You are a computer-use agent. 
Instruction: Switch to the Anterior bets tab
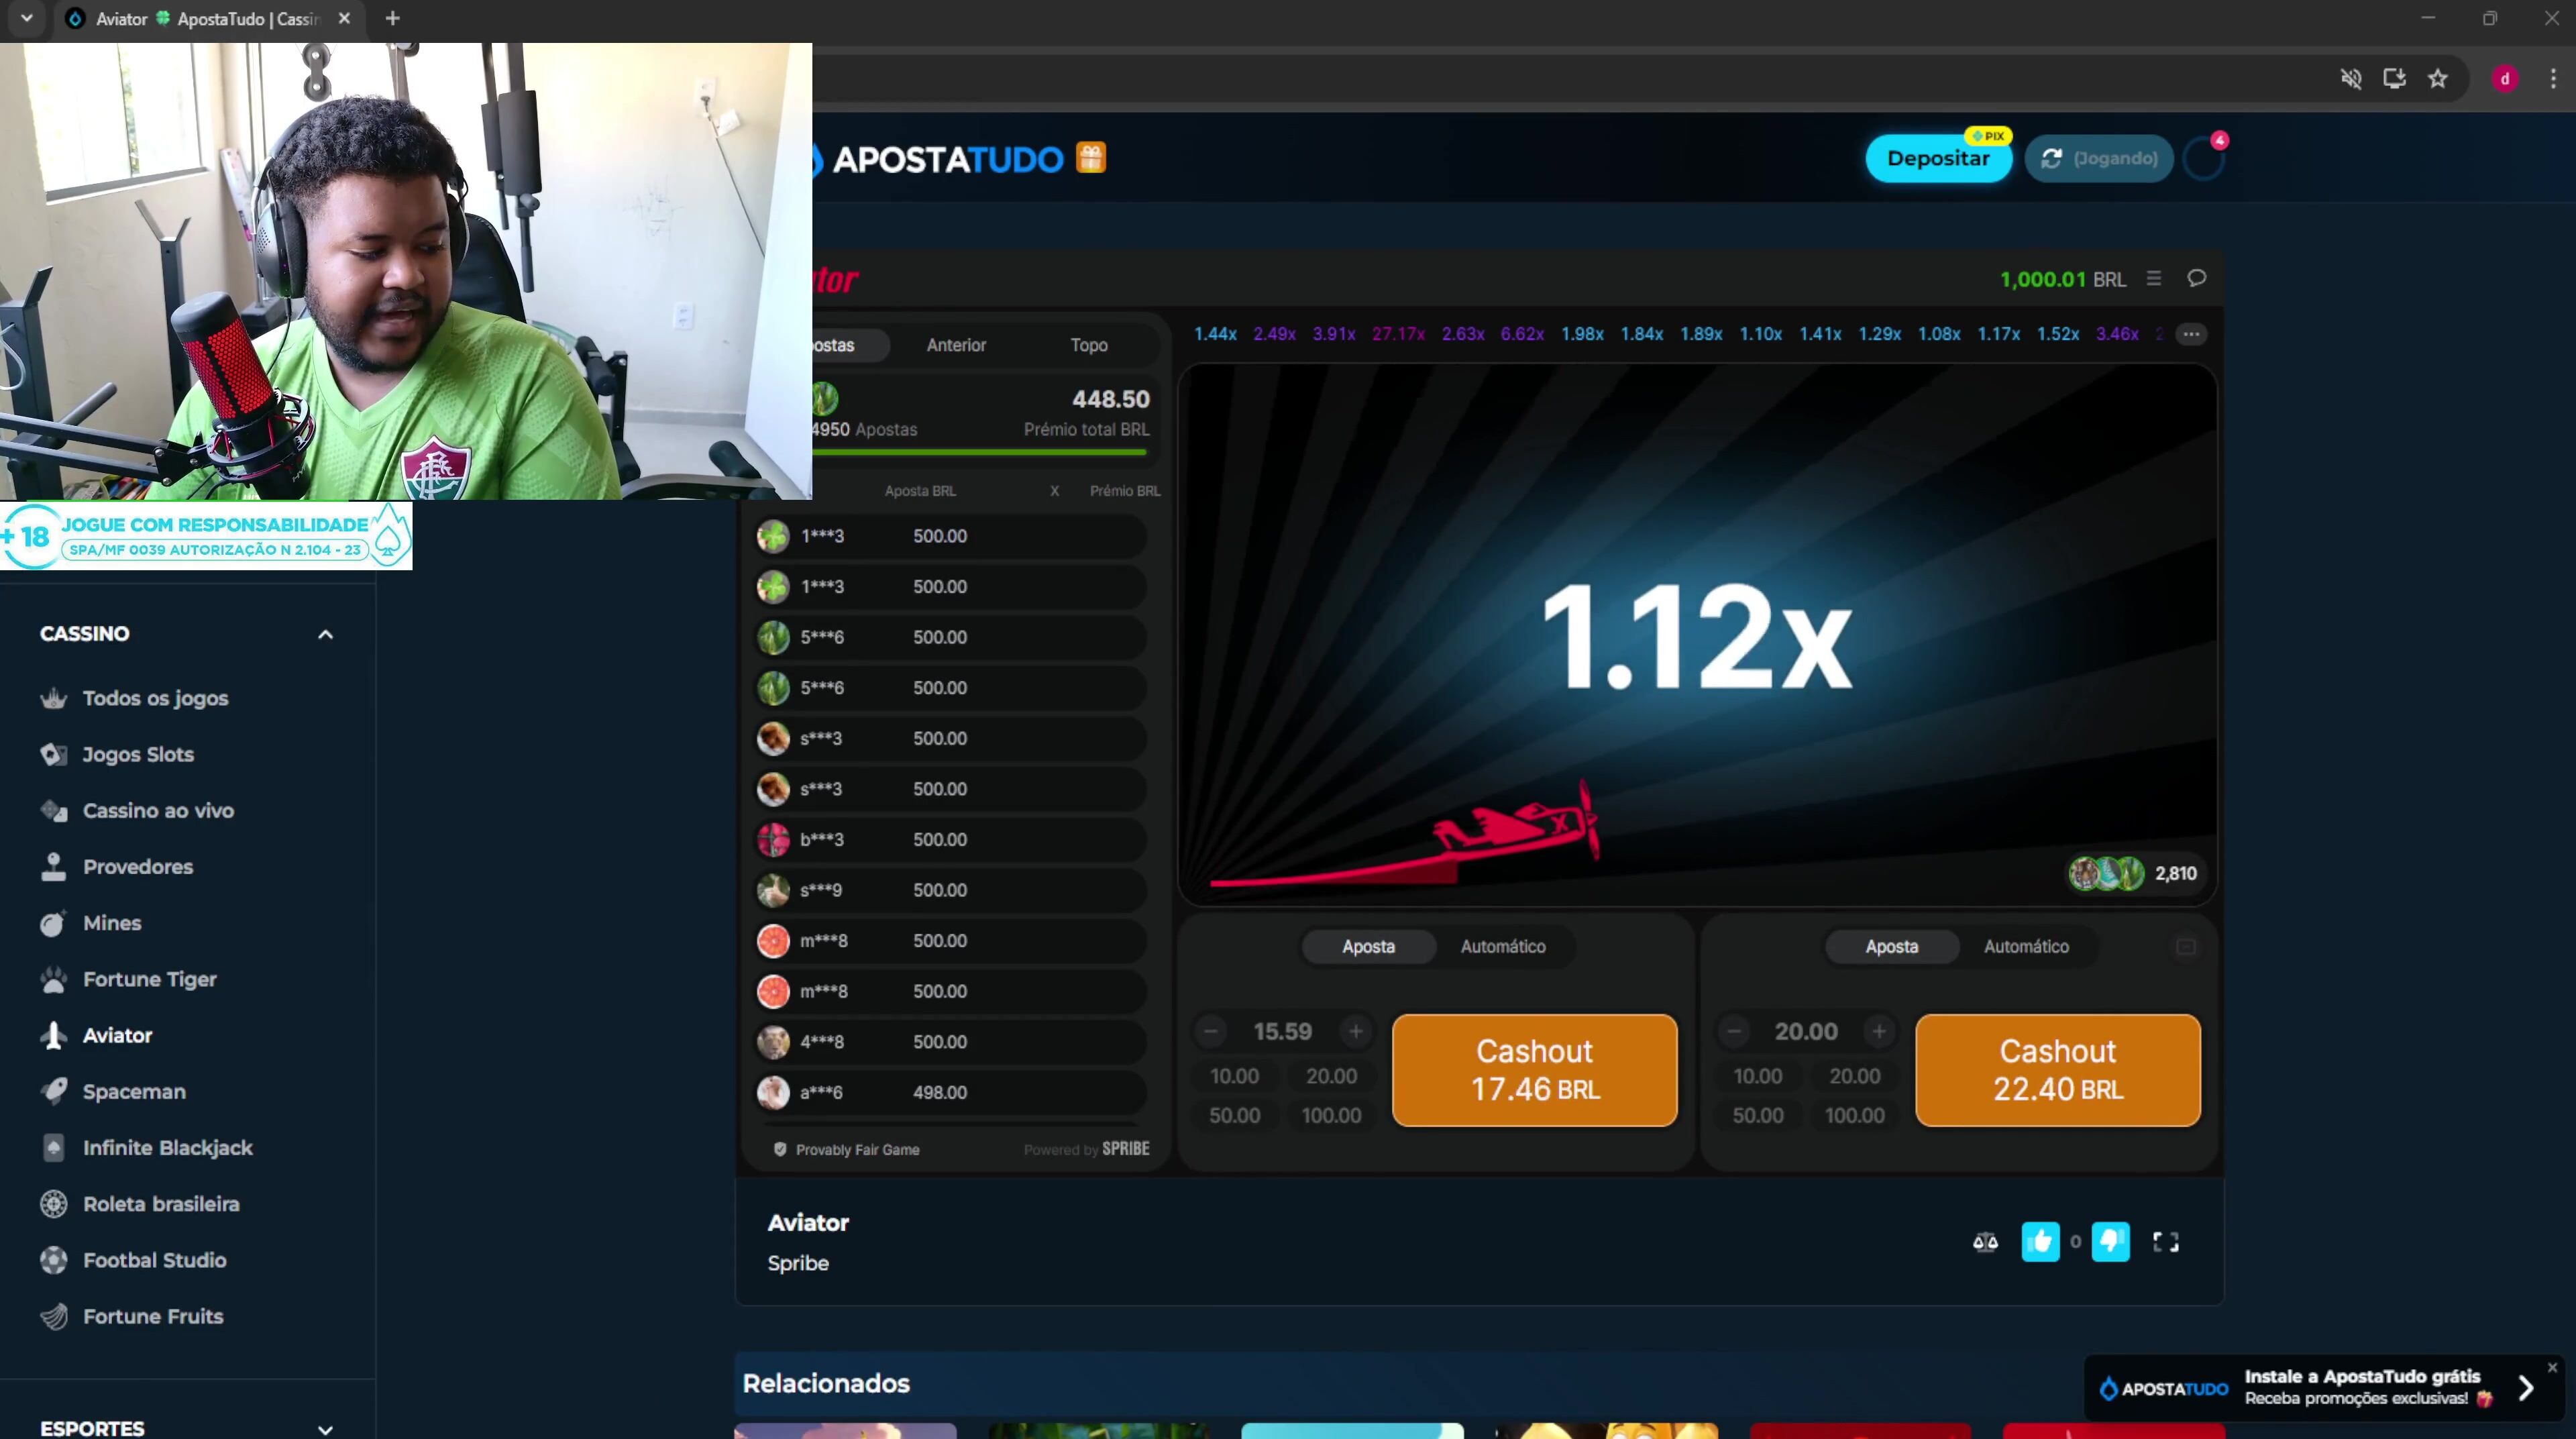[x=956, y=345]
